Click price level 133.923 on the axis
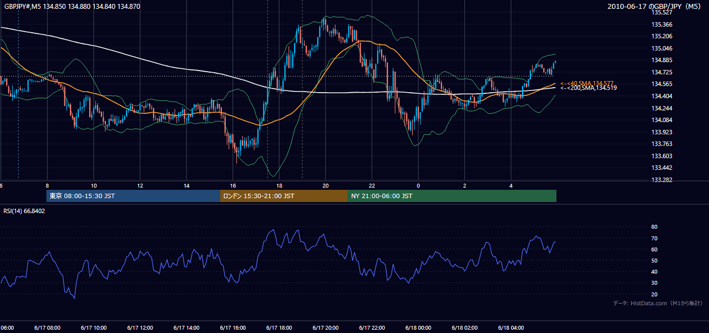This screenshot has width=709, height=333. tap(661, 132)
